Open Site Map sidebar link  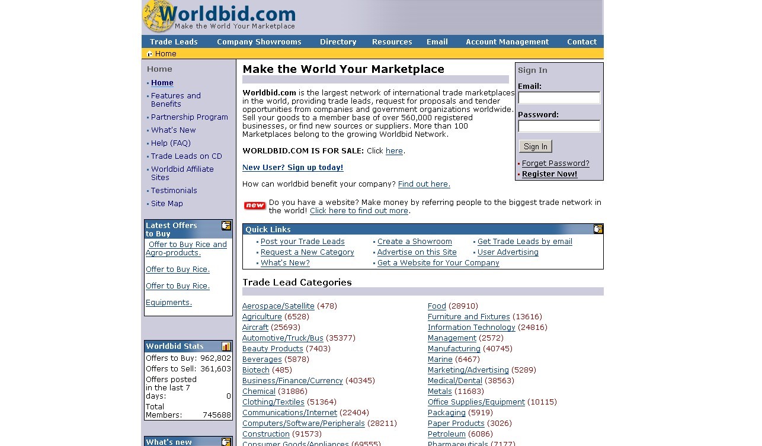[x=167, y=204]
